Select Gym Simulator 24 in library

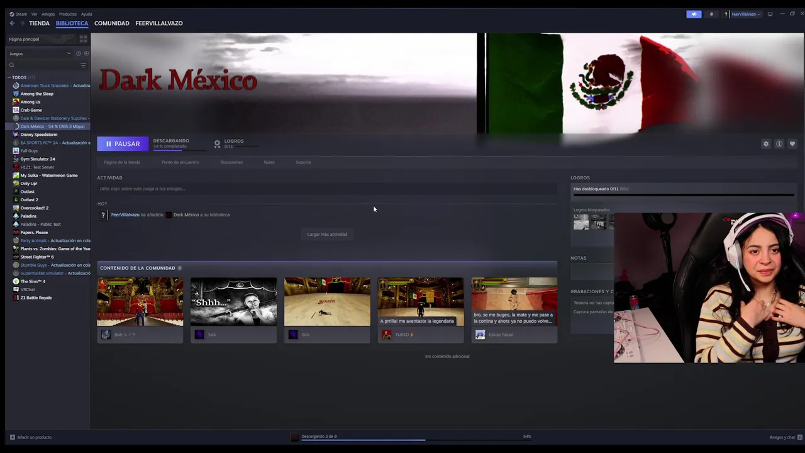point(38,159)
